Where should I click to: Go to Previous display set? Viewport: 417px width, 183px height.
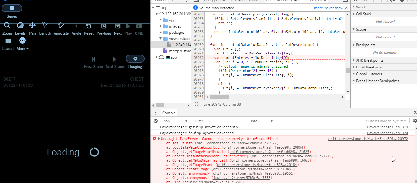point(103,29)
